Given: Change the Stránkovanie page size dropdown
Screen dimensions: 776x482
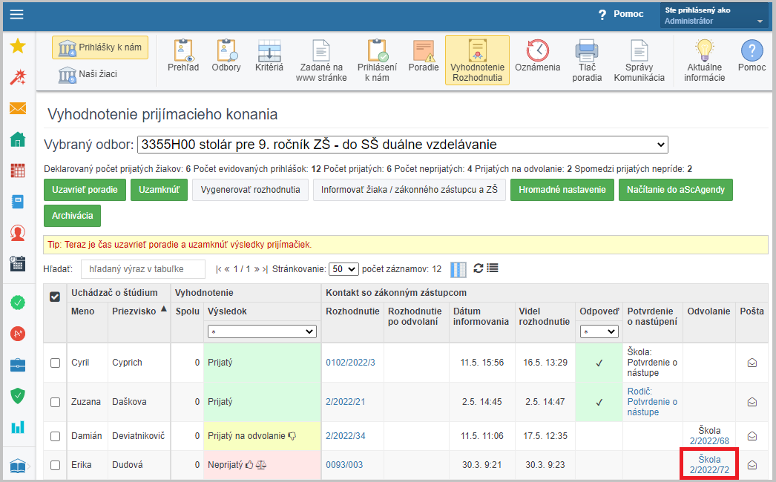Looking at the screenshot, I should (x=343, y=269).
